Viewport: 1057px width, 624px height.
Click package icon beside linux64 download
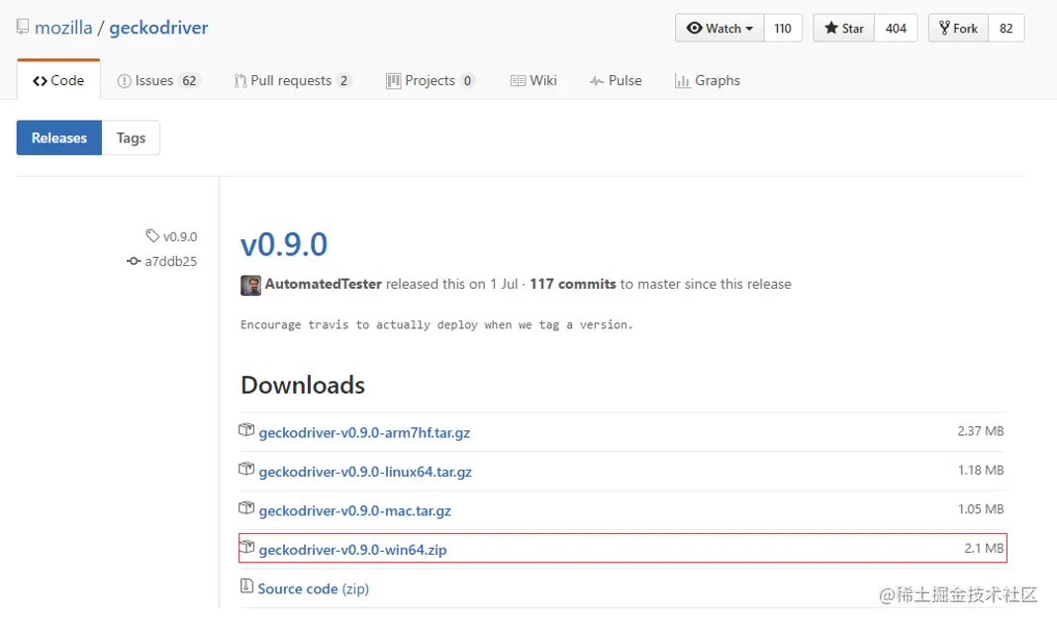pos(246,469)
